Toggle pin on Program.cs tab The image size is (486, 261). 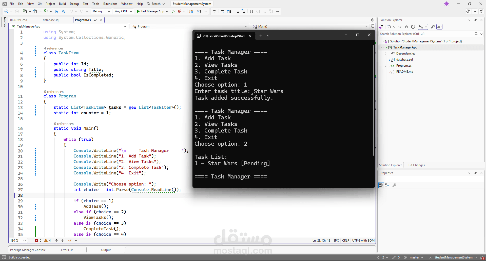[95, 20]
